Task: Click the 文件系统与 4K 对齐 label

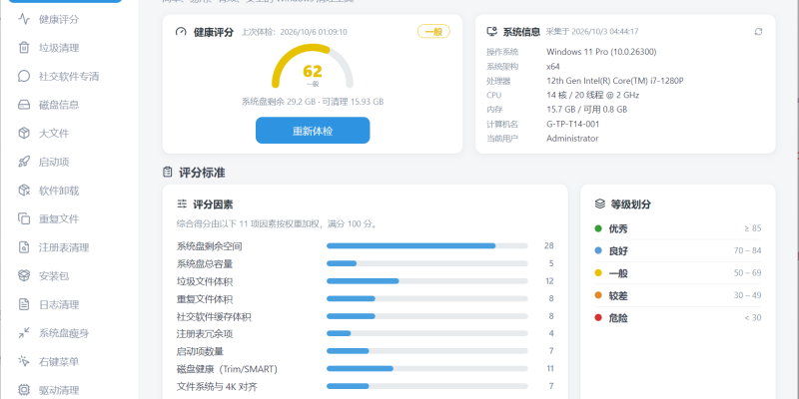Action: 217,386
